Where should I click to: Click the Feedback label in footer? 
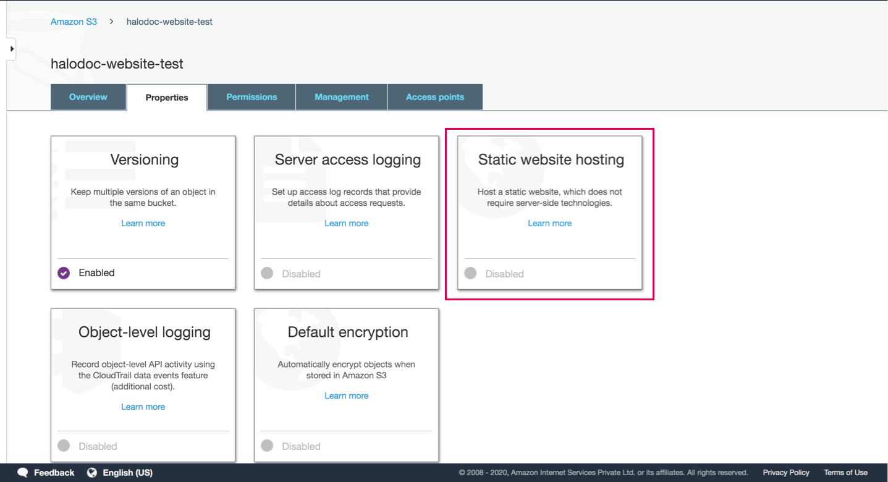pos(54,473)
